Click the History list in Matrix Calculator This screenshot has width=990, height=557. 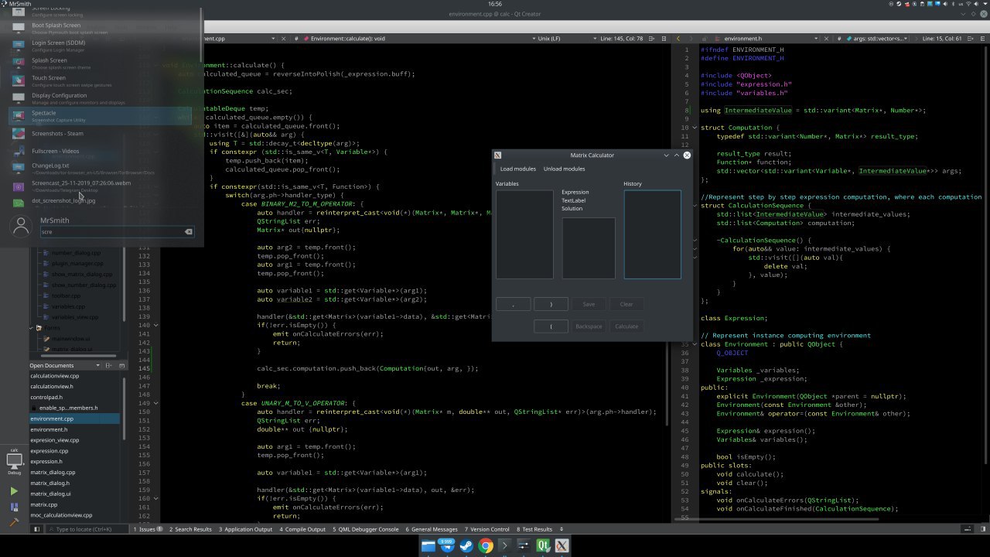point(653,234)
